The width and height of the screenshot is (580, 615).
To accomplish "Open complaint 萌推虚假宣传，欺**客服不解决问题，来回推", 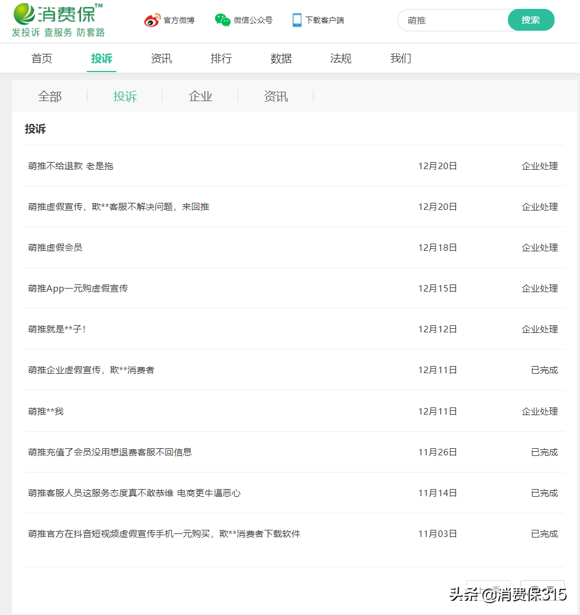I will [x=119, y=207].
